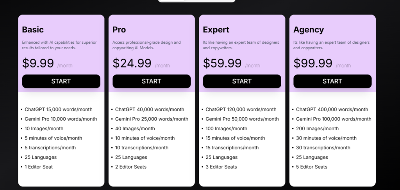The width and height of the screenshot is (400, 190).
Task: Click the billing period toggle above plans
Action: click(197, 1)
